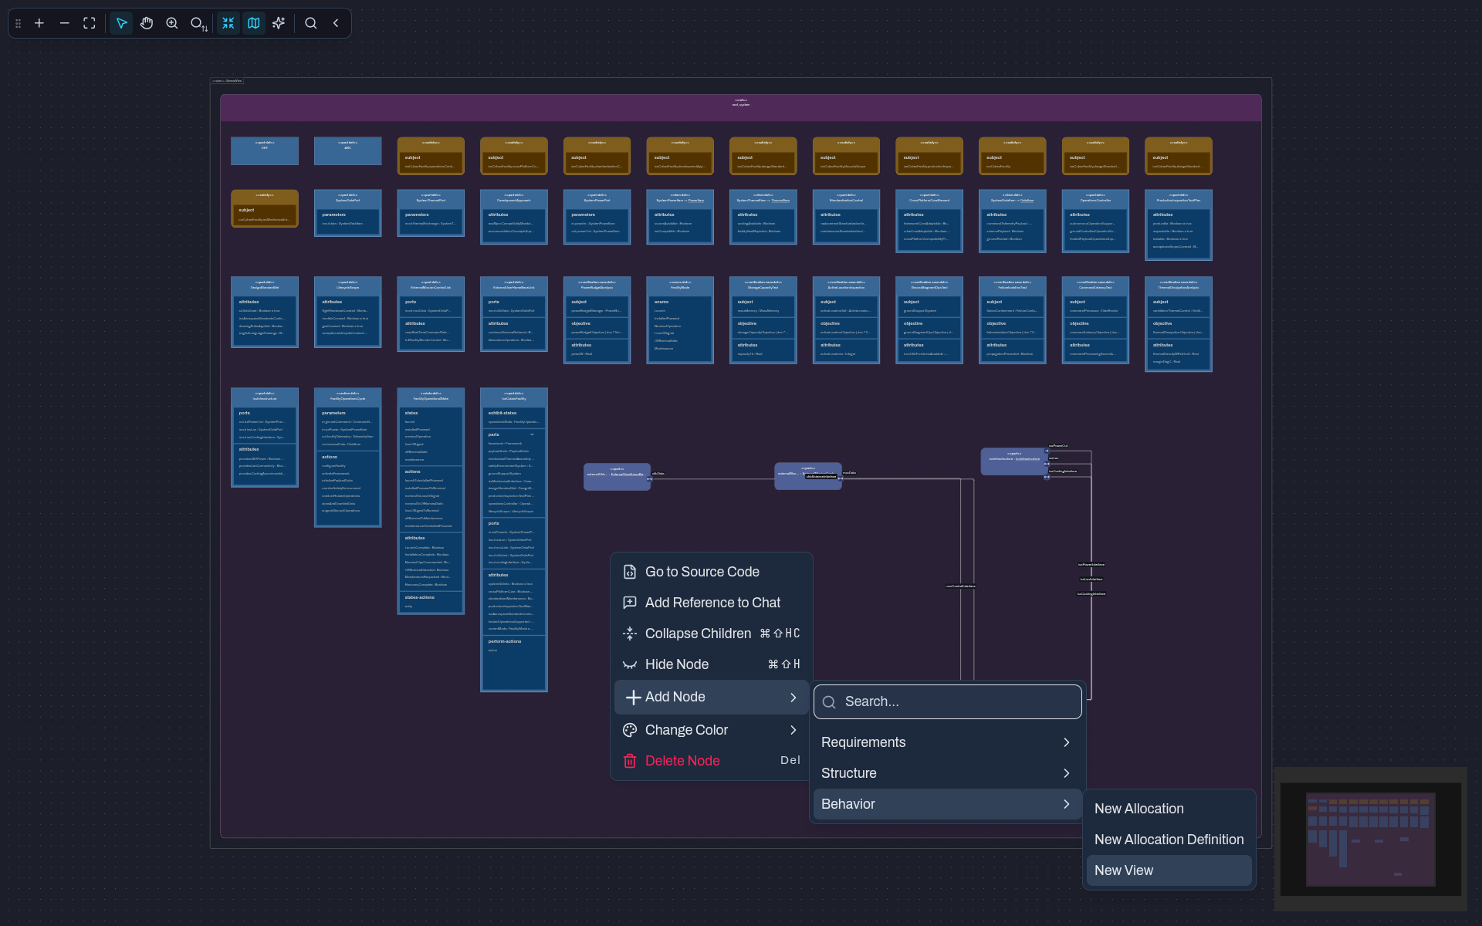This screenshot has height=926, width=1482.
Task: Click the fit-to-screen frame icon
Action: point(90,23)
